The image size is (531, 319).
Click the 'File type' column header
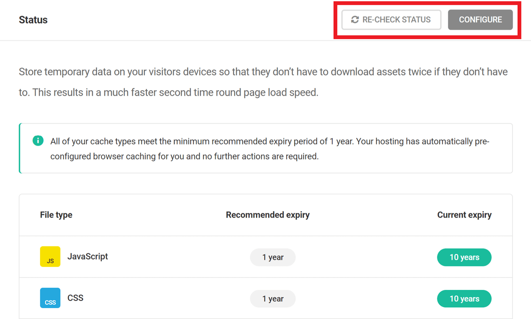click(x=56, y=215)
